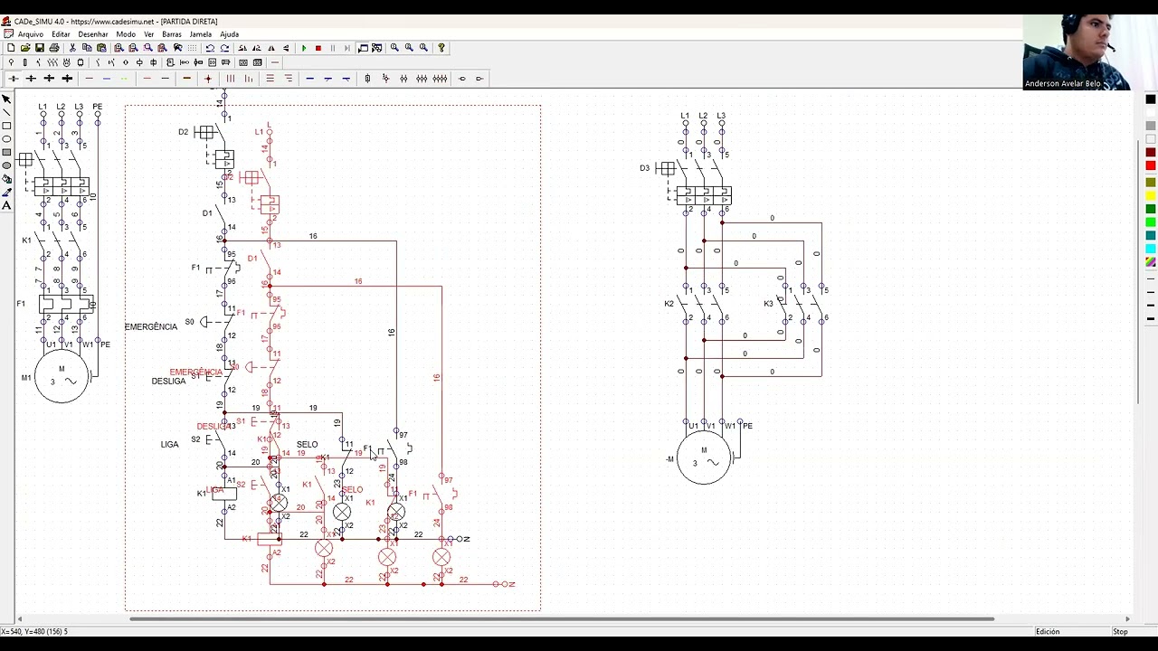The width and height of the screenshot is (1158, 651).
Task: Stop simulation with the red square button
Action: 318,48
